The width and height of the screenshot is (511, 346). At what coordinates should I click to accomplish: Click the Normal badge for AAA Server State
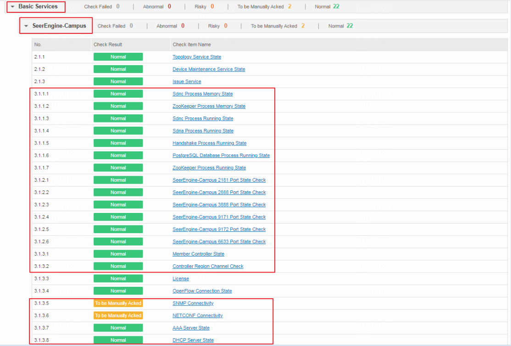[x=118, y=328]
